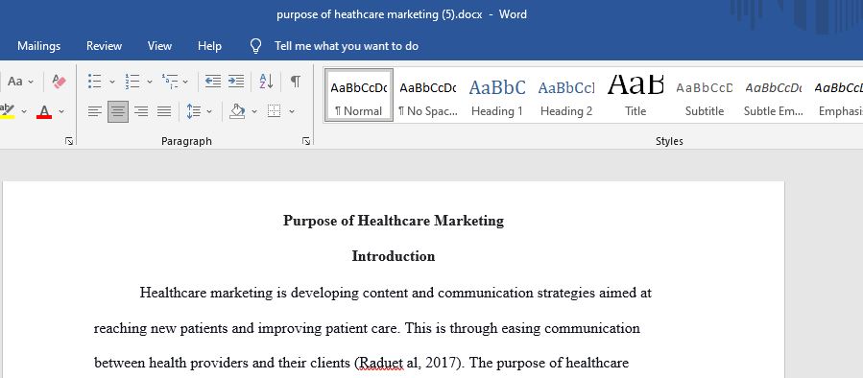Toggle Align Left paragraph alignment

95,111
